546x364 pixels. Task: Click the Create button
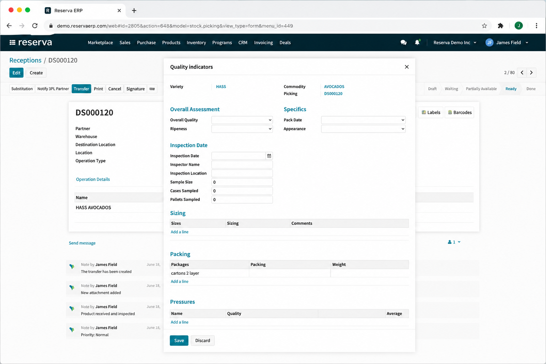(36, 73)
